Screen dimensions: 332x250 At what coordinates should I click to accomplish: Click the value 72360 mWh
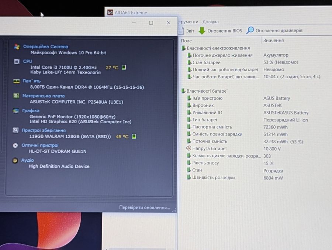(276, 127)
